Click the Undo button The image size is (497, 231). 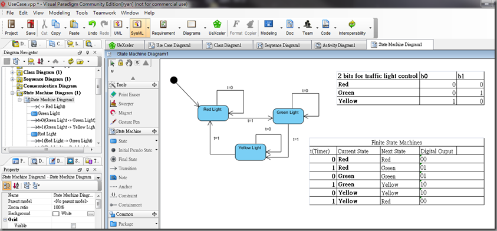[92, 28]
